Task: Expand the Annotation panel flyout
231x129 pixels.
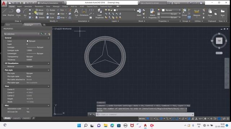Action: tap(83, 21)
